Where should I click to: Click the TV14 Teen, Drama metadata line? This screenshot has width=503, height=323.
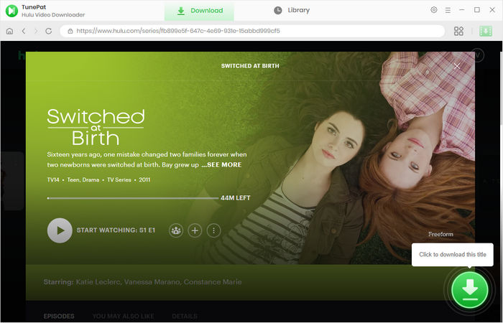tap(98, 179)
